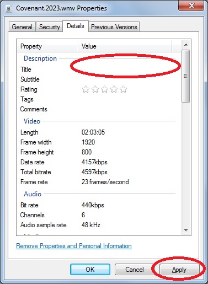Select the Title property label
This screenshot has width=208, height=284.
pos(26,69)
